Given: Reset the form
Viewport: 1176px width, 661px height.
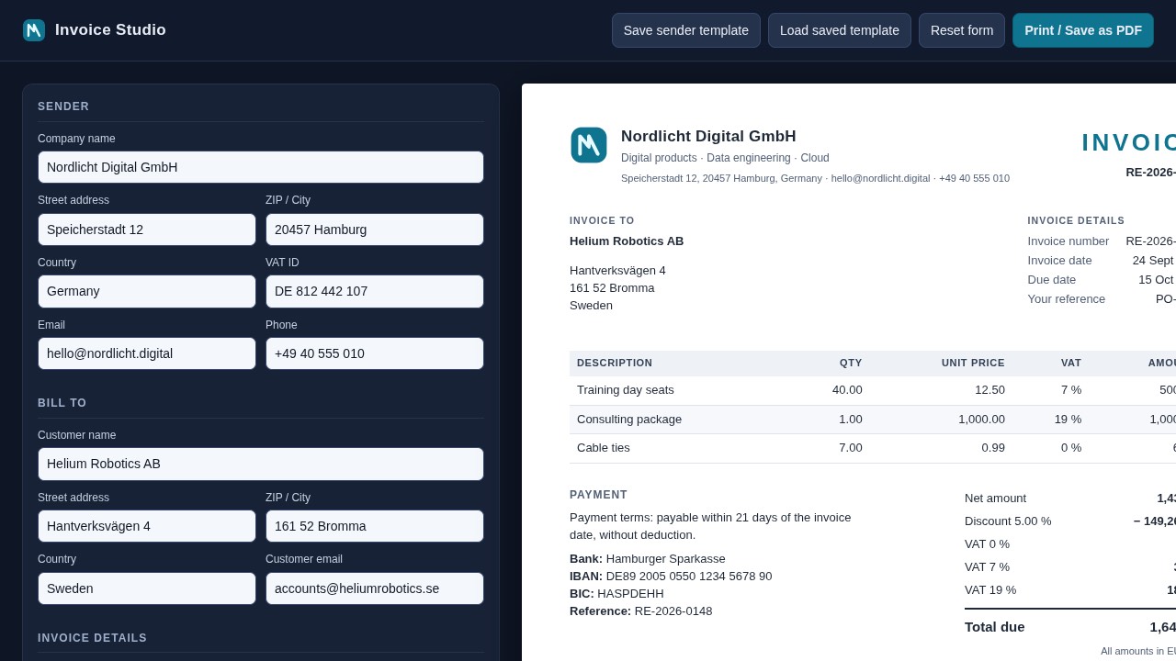Looking at the screenshot, I should 962,30.
